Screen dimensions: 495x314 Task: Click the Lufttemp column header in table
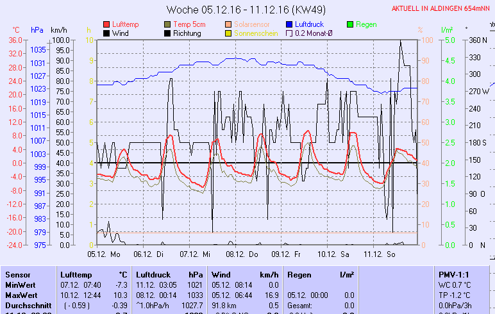click(x=76, y=274)
